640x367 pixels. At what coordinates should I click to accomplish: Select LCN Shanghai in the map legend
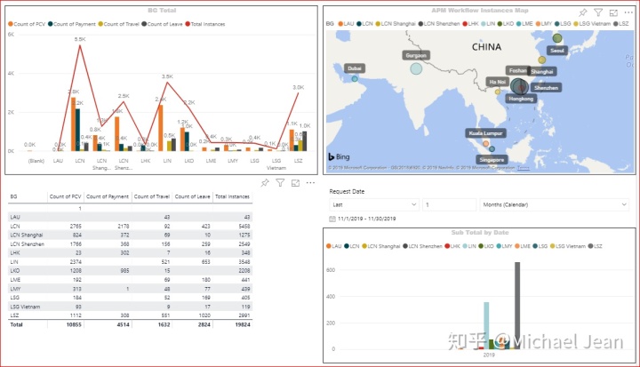click(x=395, y=24)
